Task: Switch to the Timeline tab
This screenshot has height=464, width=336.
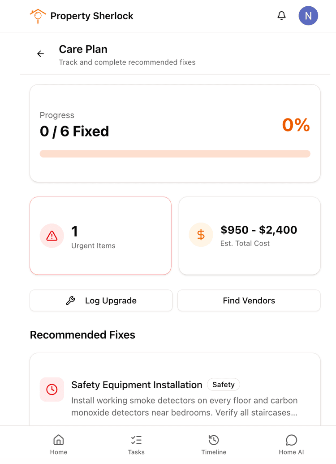Action: (x=214, y=444)
